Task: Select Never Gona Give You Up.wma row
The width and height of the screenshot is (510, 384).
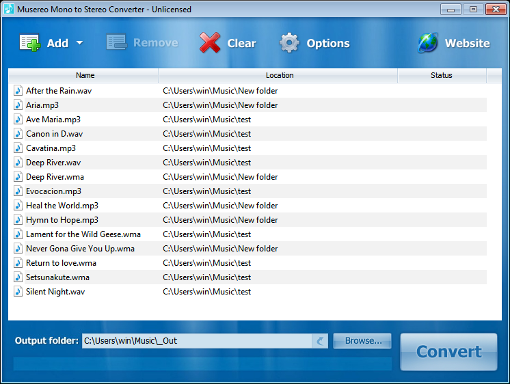Action: point(80,249)
